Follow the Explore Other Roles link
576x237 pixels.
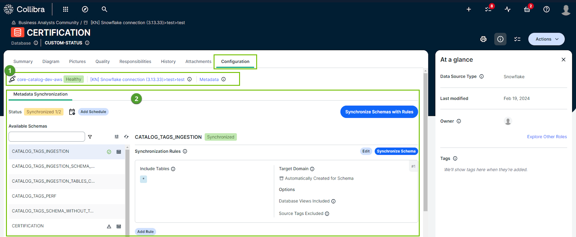547,137
